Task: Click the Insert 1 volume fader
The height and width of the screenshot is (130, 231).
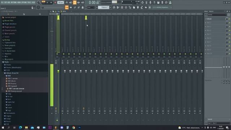Action: click(65, 71)
